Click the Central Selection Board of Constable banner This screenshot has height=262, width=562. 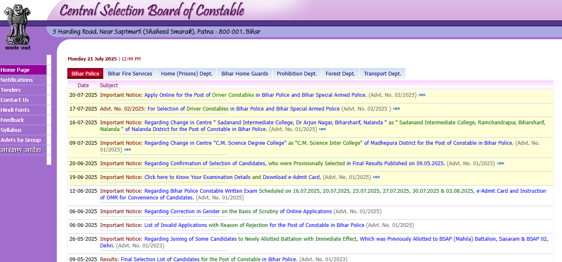(x=153, y=10)
